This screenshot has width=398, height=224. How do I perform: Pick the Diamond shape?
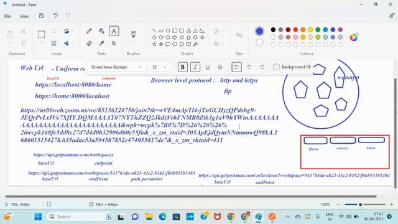tap(154, 37)
